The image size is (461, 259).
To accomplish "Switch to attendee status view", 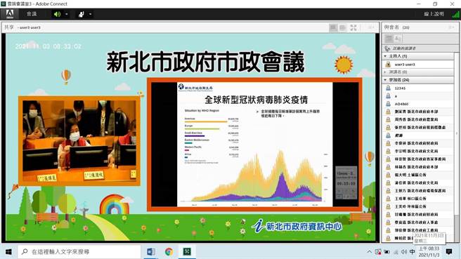I will 398,39.
